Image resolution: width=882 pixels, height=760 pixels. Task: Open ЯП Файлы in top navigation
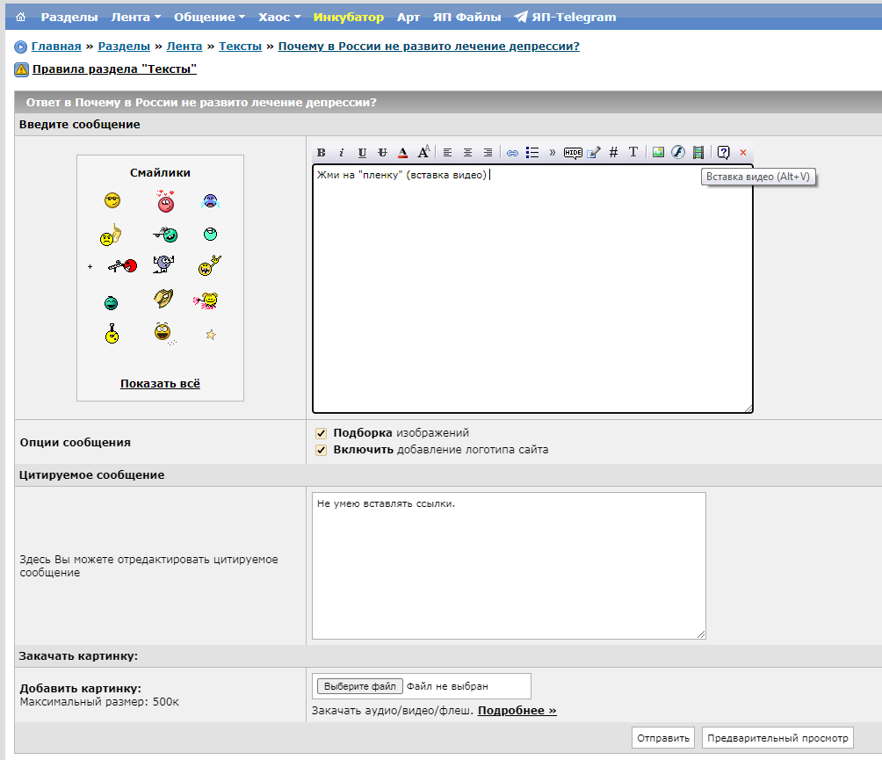pos(466,17)
